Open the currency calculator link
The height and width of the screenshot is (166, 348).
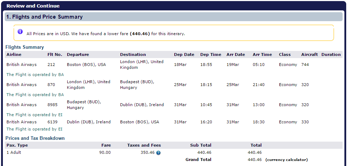(287, 160)
